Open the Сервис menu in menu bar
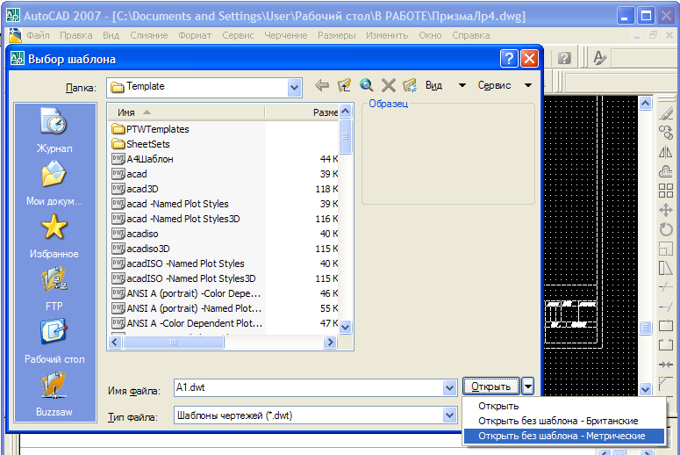This screenshot has width=680, height=455. point(238,35)
